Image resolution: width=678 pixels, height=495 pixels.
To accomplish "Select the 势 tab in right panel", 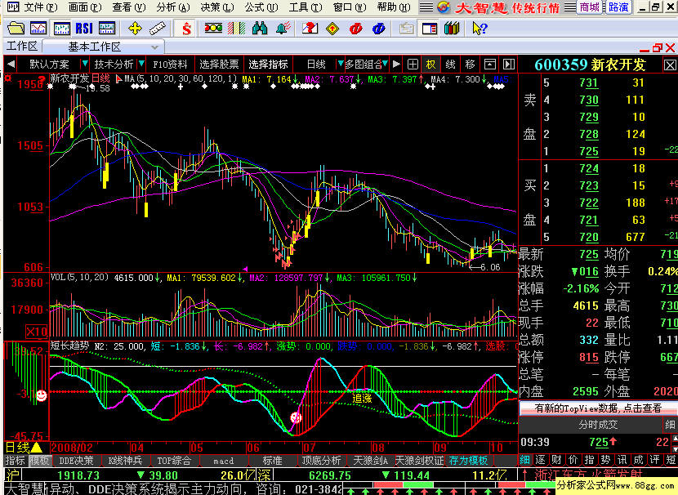I will (x=605, y=460).
